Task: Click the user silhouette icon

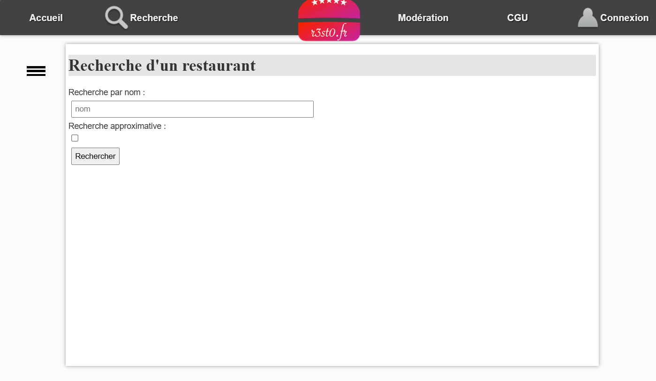Action: [x=587, y=18]
